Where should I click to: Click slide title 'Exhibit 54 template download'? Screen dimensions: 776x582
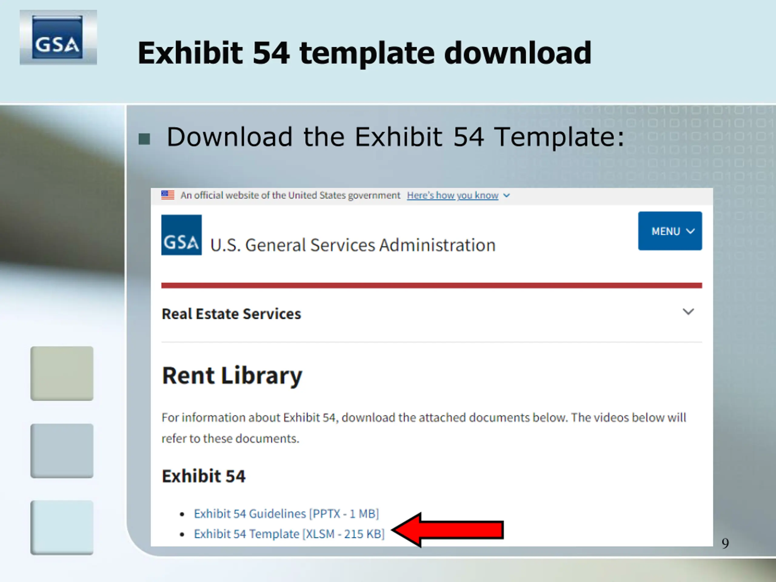(x=364, y=53)
